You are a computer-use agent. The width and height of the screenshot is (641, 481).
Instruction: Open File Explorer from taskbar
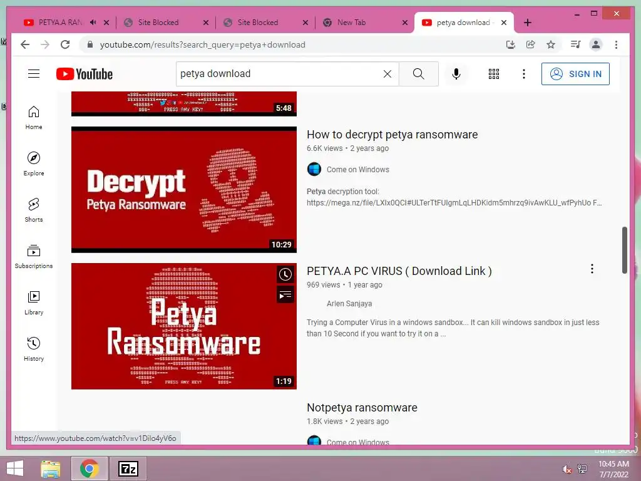(x=50, y=468)
